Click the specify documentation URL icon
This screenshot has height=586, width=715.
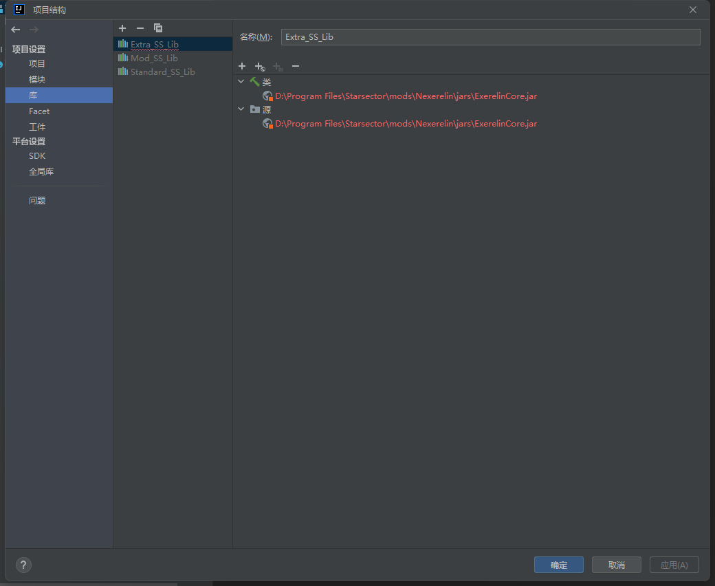coord(260,67)
